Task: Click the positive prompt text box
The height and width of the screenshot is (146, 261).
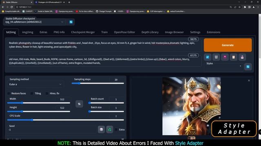Action: [x=104, y=45]
